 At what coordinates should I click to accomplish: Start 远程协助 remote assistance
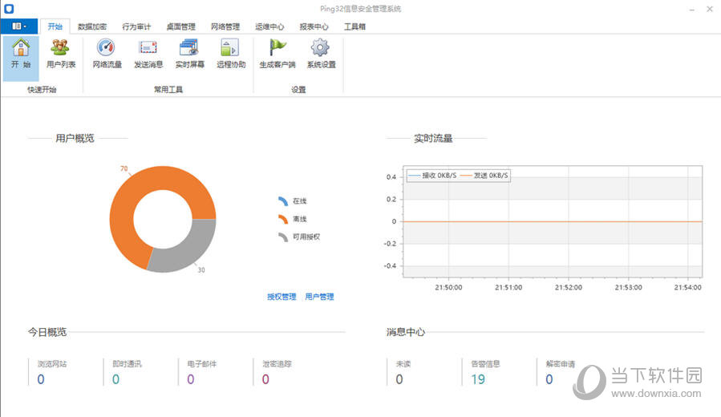pos(231,54)
